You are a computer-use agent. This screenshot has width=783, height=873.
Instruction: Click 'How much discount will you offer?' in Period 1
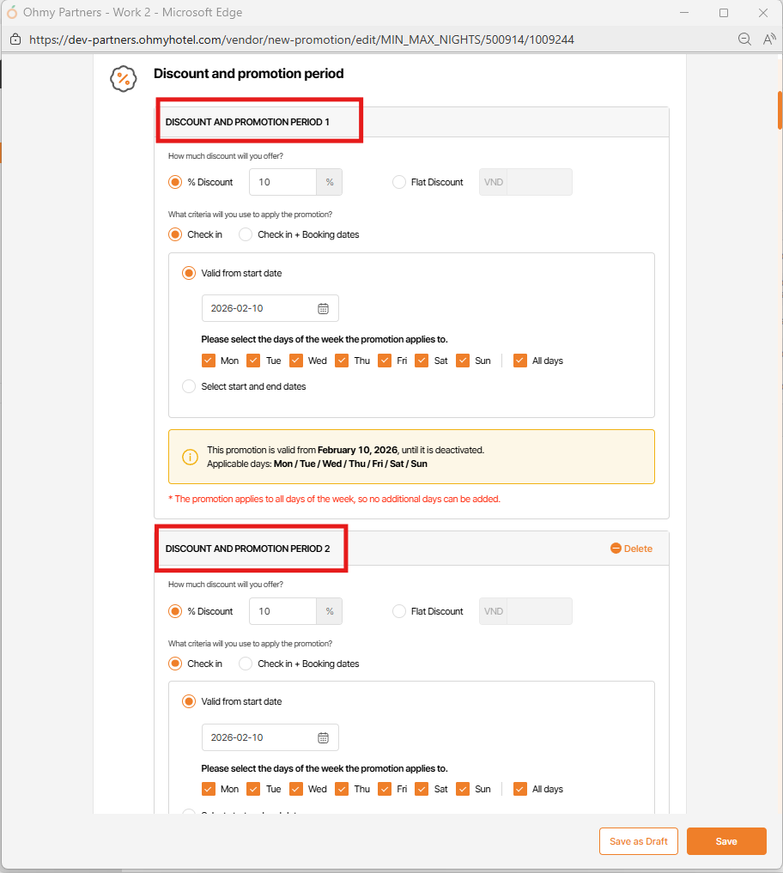coord(226,156)
